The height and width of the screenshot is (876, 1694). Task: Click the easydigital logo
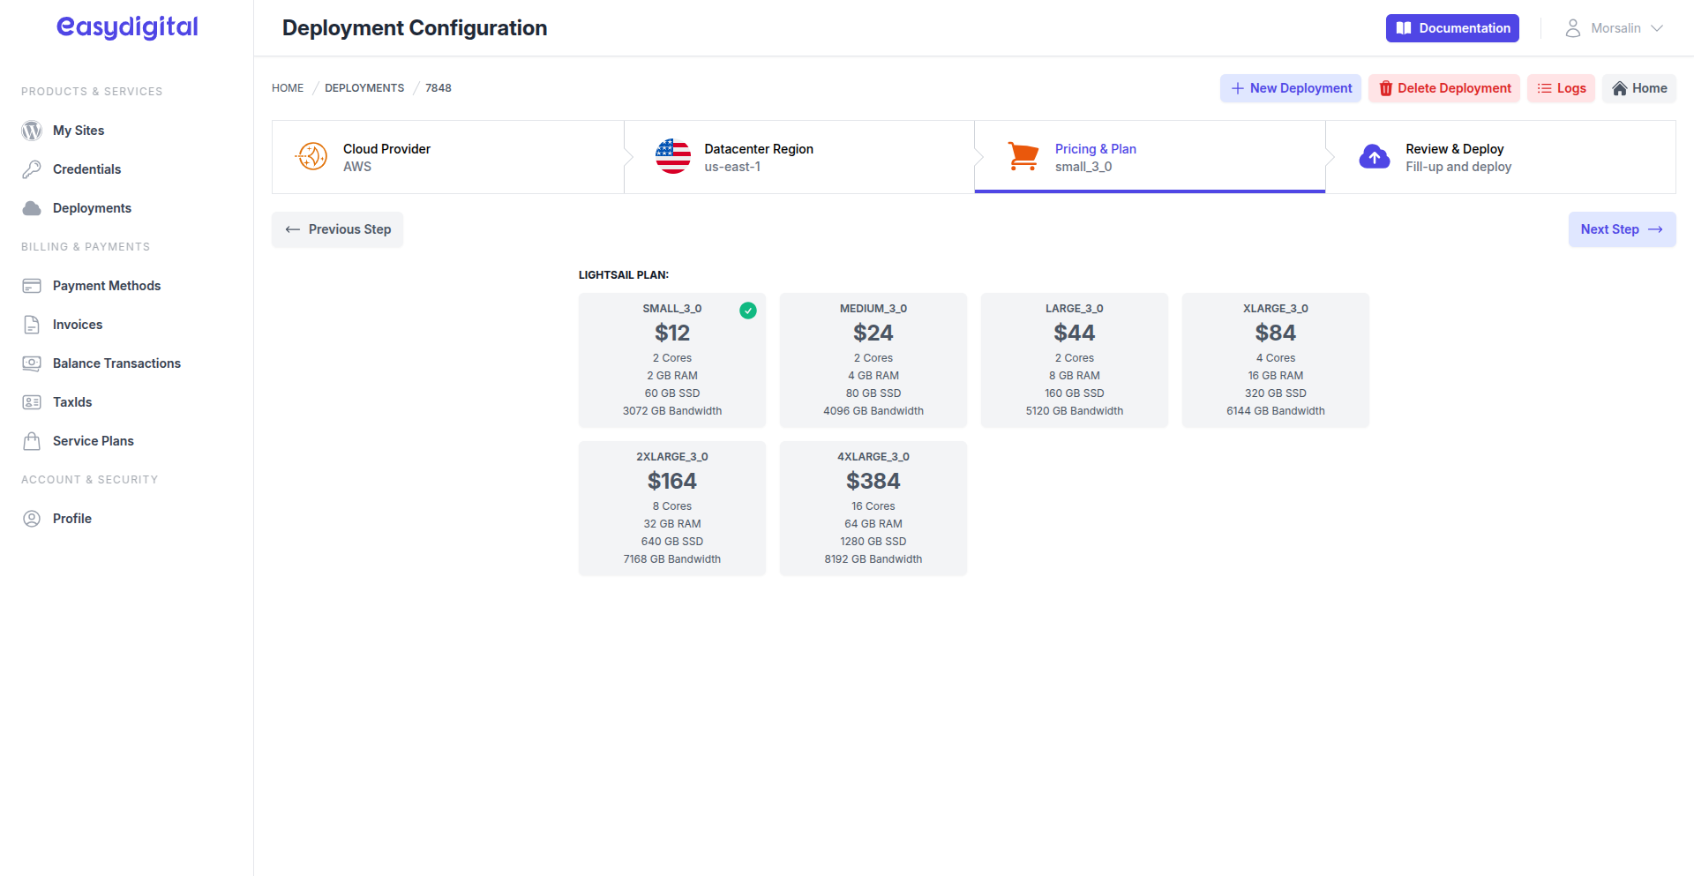click(x=127, y=27)
